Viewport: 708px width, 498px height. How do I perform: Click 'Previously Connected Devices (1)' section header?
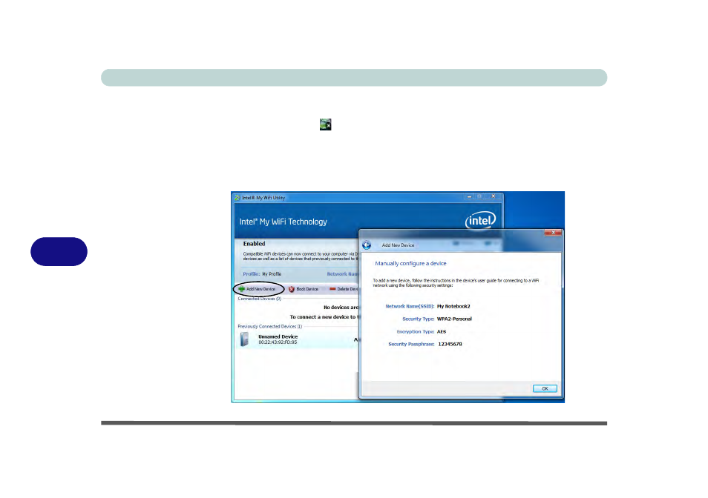[270, 326]
